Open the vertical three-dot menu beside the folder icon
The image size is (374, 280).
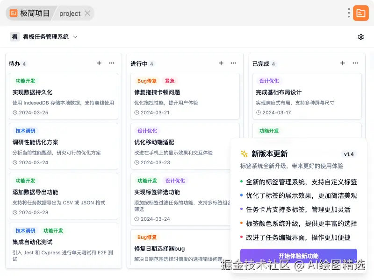(x=348, y=13)
